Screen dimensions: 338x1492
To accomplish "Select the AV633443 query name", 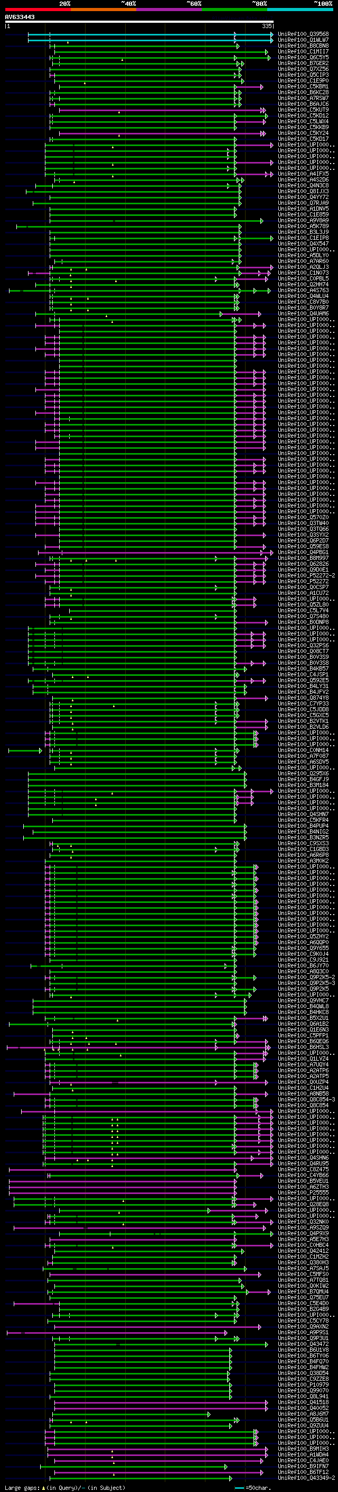I will click(x=20, y=17).
